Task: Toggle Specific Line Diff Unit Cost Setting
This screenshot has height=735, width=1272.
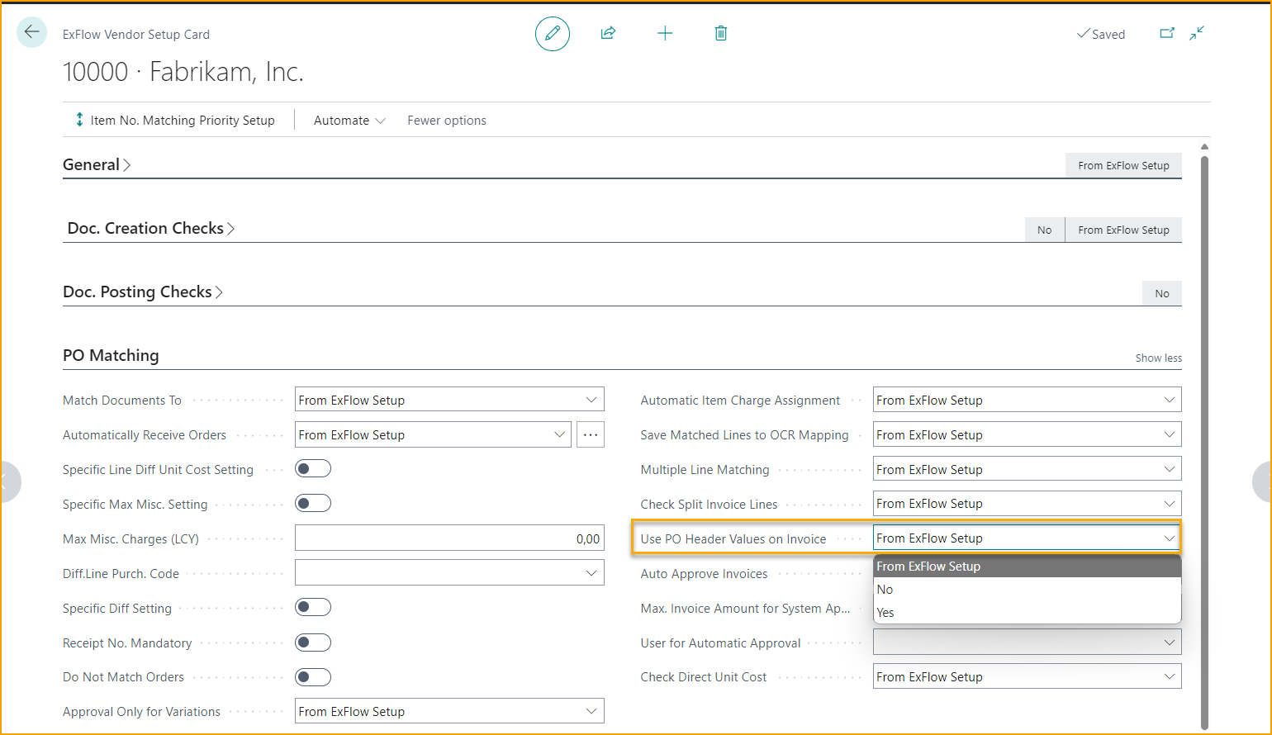Action: (x=313, y=469)
